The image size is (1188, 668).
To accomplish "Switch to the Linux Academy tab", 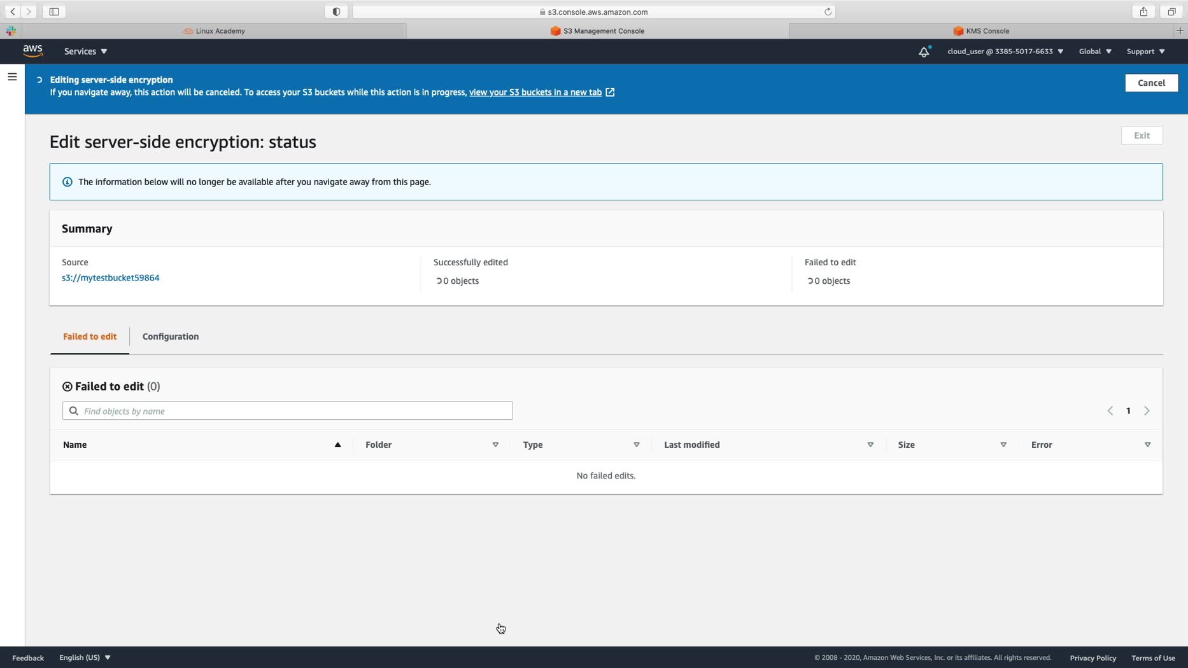I will [214, 31].
